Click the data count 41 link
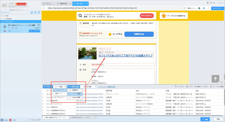 pyautogui.click(x=16, y=28)
